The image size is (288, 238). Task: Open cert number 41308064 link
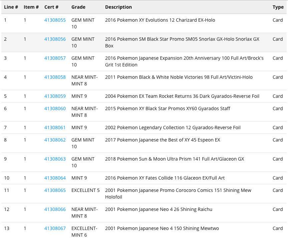tap(55, 178)
